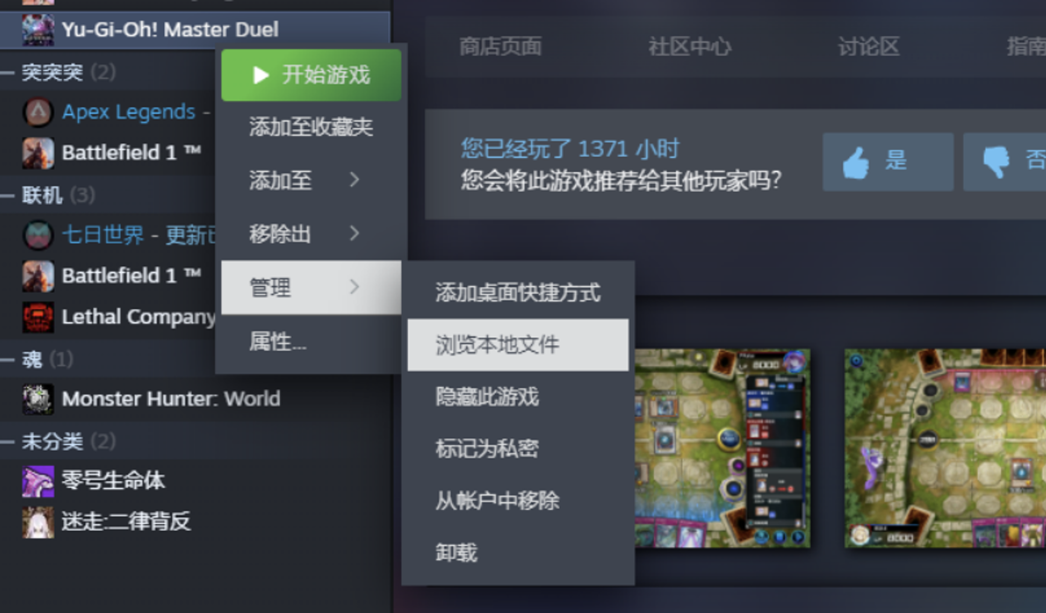
Task: Collapse the 突突突 category
Action: pyautogui.click(x=8, y=73)
